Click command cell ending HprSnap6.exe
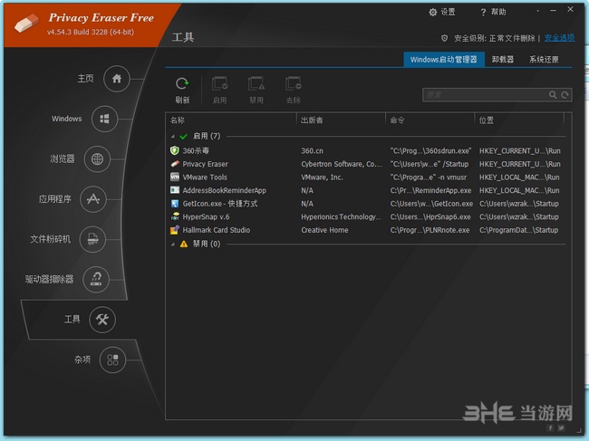This screenshot has height=441, width=589. pyautogui.click(x=430, y=216)
